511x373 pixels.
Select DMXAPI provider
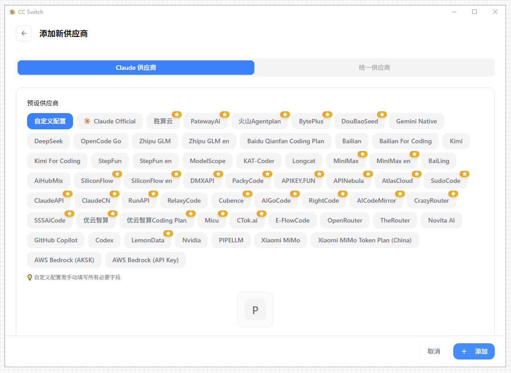click(x=202, y=181)
